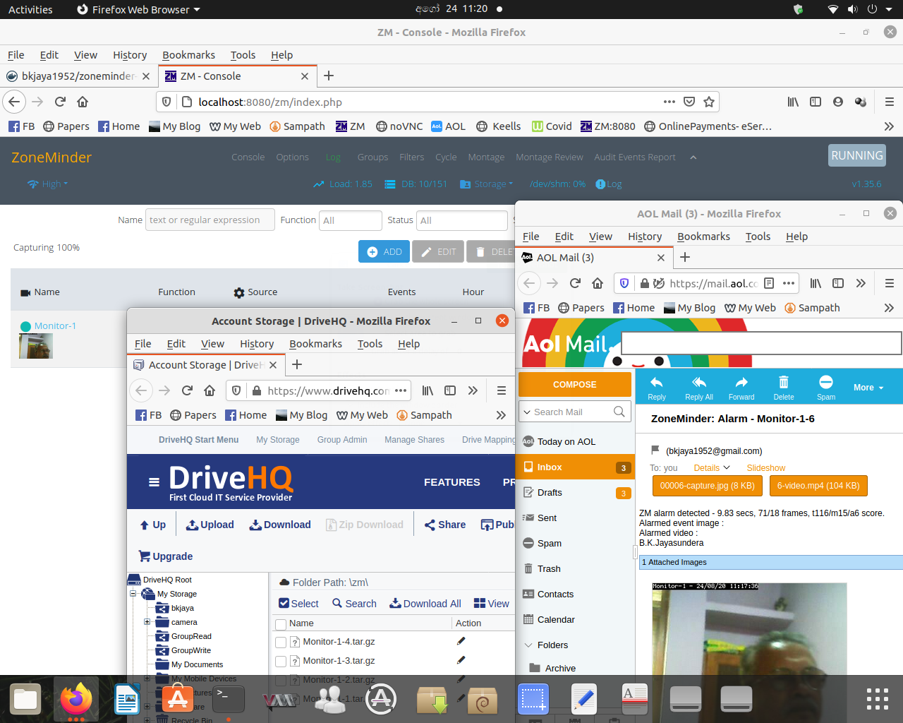903x723 pixels.
Task: Expand camera folder in DriveHQ tree
Action: point(147,622)
